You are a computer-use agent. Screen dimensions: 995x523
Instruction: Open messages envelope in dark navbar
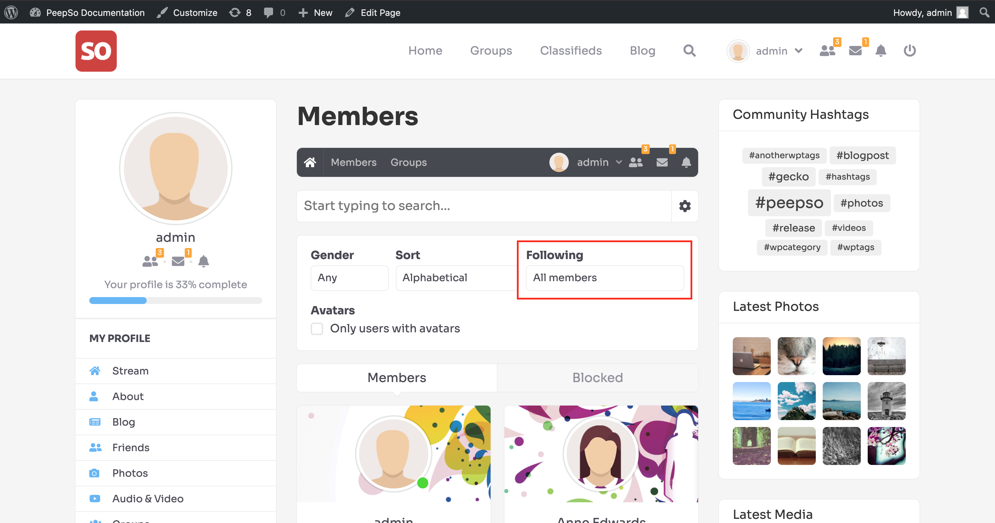pos(662,162)
